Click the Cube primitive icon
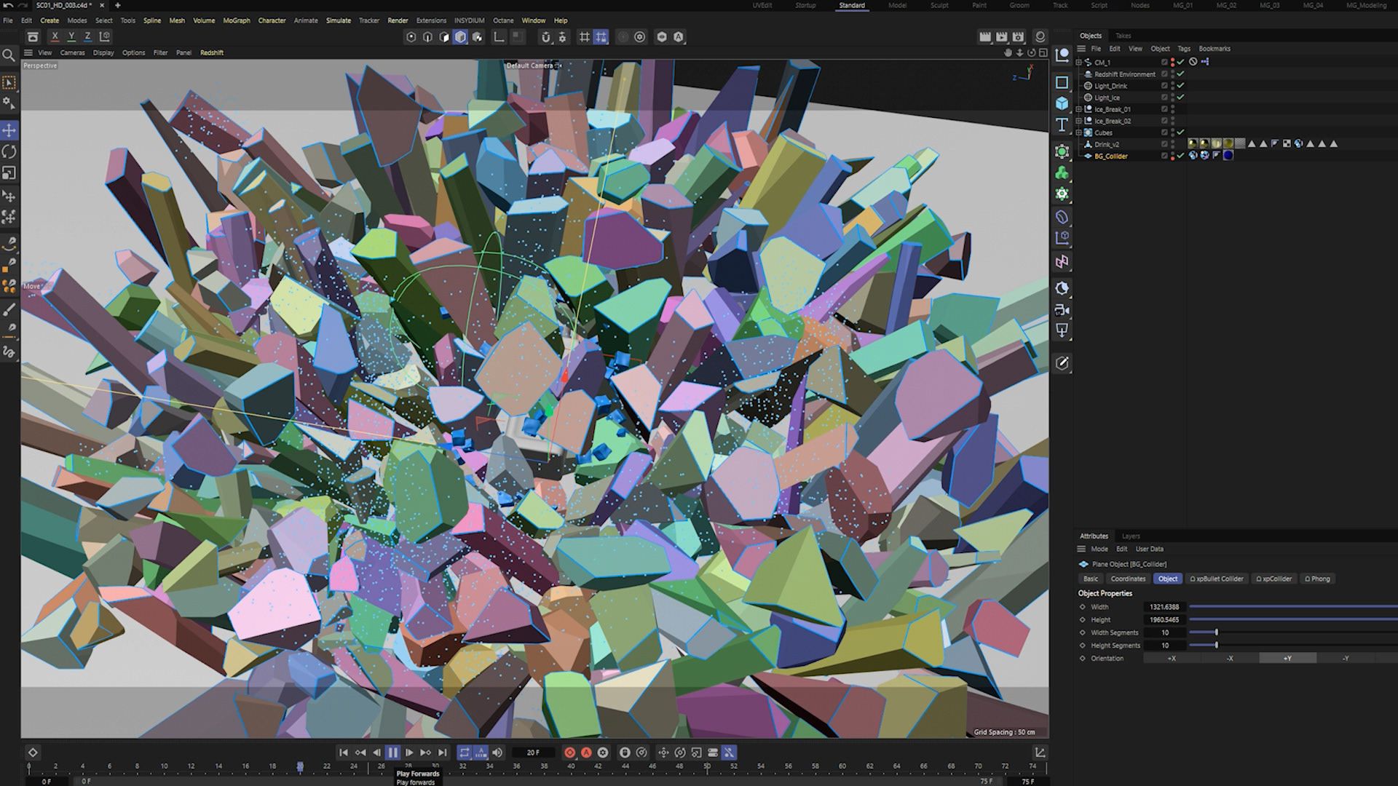1398x786 pixels. point(1062,103)
